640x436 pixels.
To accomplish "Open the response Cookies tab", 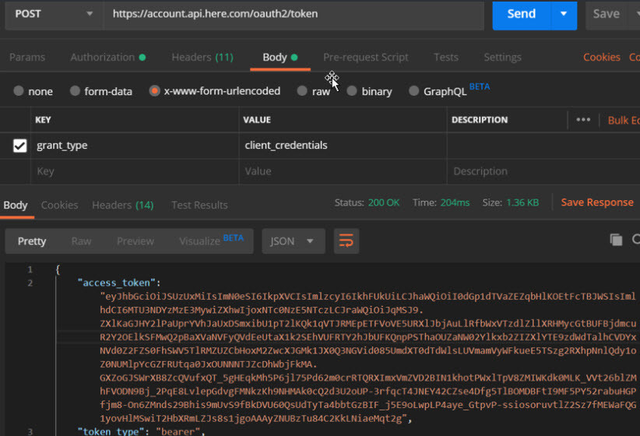I will [x=60, y=205].
